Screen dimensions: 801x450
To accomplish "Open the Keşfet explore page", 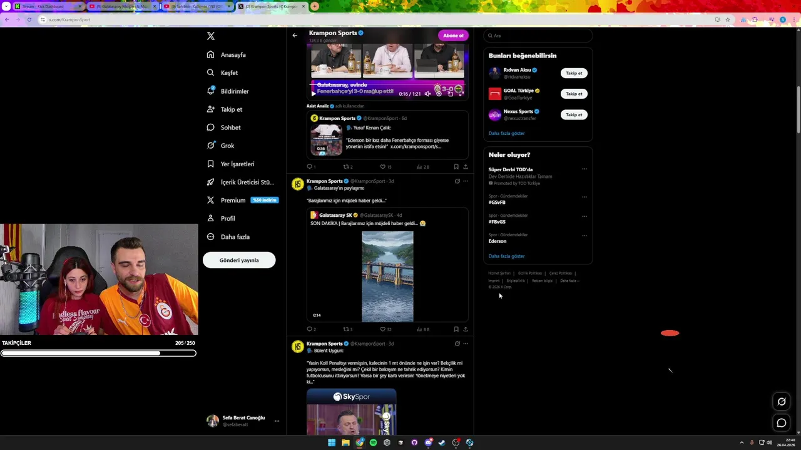I will [x=222, y=73].
